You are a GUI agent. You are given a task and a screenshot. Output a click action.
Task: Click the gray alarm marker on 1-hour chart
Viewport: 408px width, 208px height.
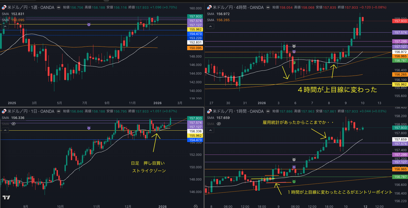coord(294,160)
